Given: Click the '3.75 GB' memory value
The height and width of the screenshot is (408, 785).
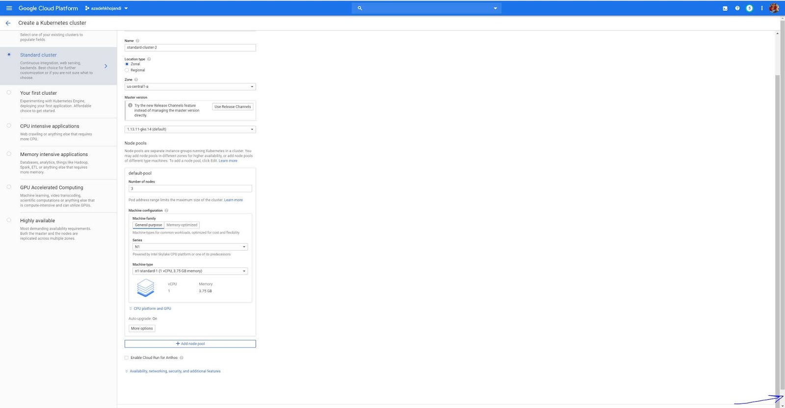Looking at the screenshot, I should point(206,291).
